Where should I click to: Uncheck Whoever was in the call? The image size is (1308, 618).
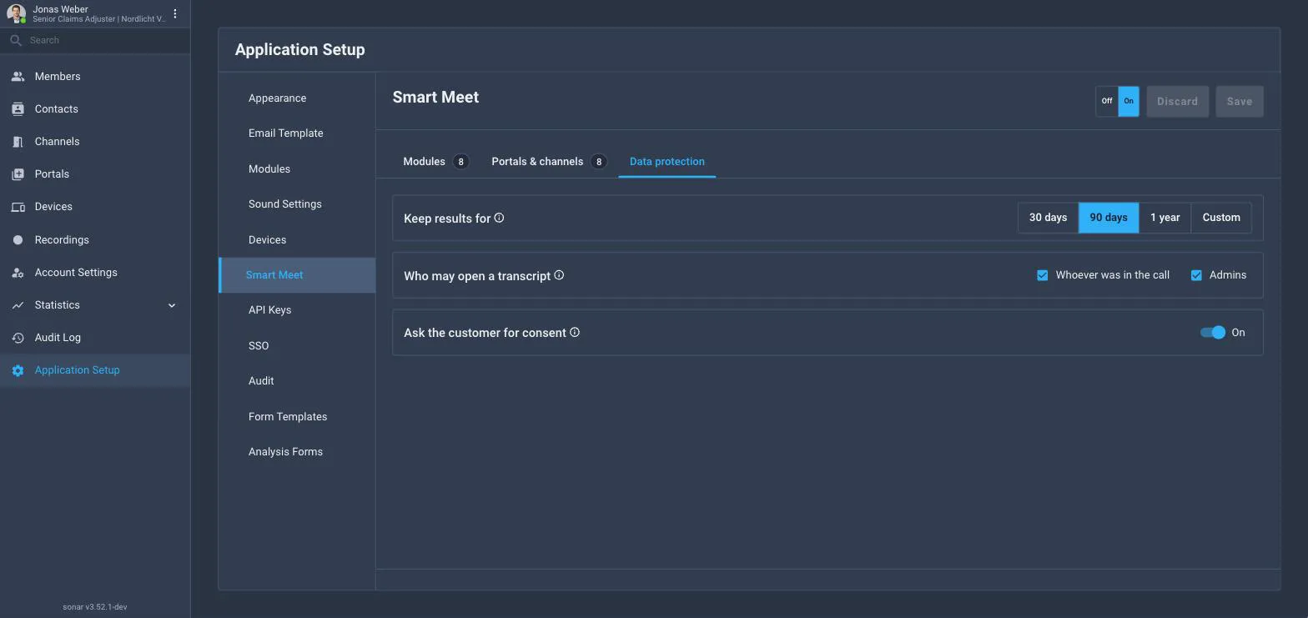[x=1042, y=275]
